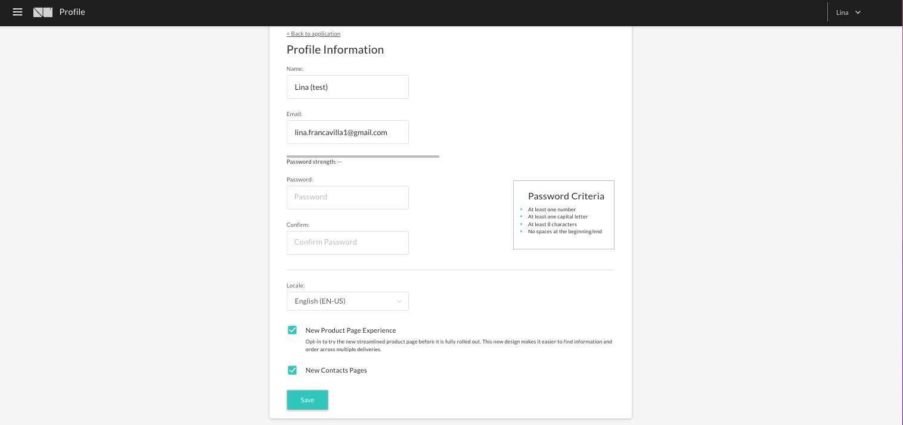903x425 pixels.
Task: Focus the Email input field
Action: tap(347, 132)
